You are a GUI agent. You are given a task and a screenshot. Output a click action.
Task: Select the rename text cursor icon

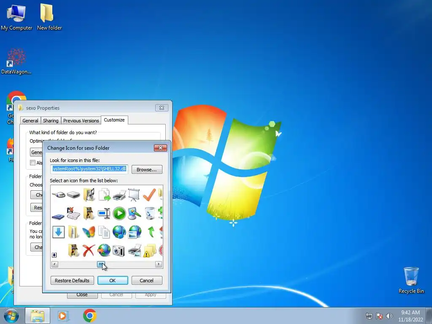(104, 213)
